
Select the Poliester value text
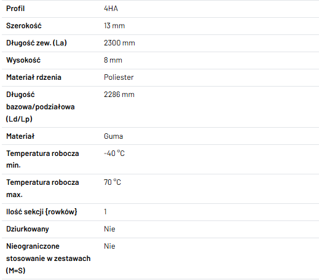[x=119, y=77]
